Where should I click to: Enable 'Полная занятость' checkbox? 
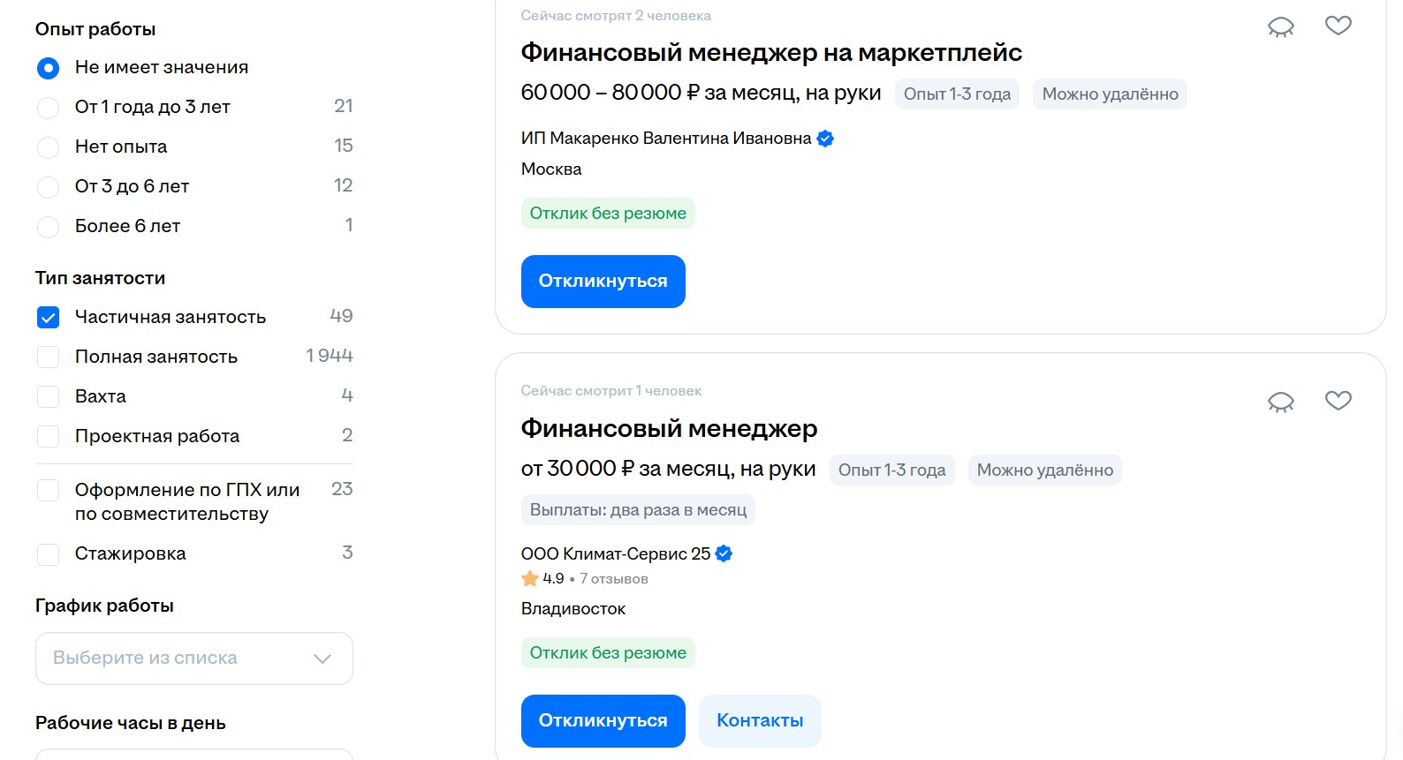(49, 357)
